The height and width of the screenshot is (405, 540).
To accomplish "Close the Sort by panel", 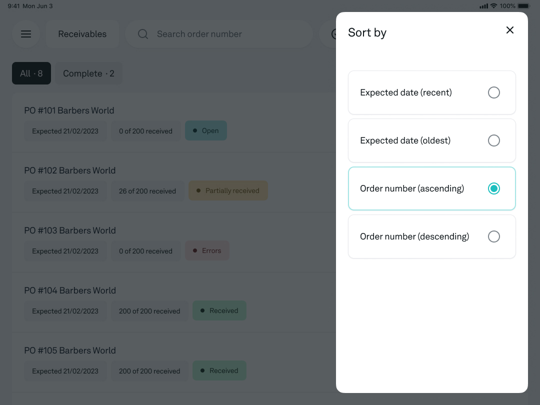I will click(x=509, y=30).
